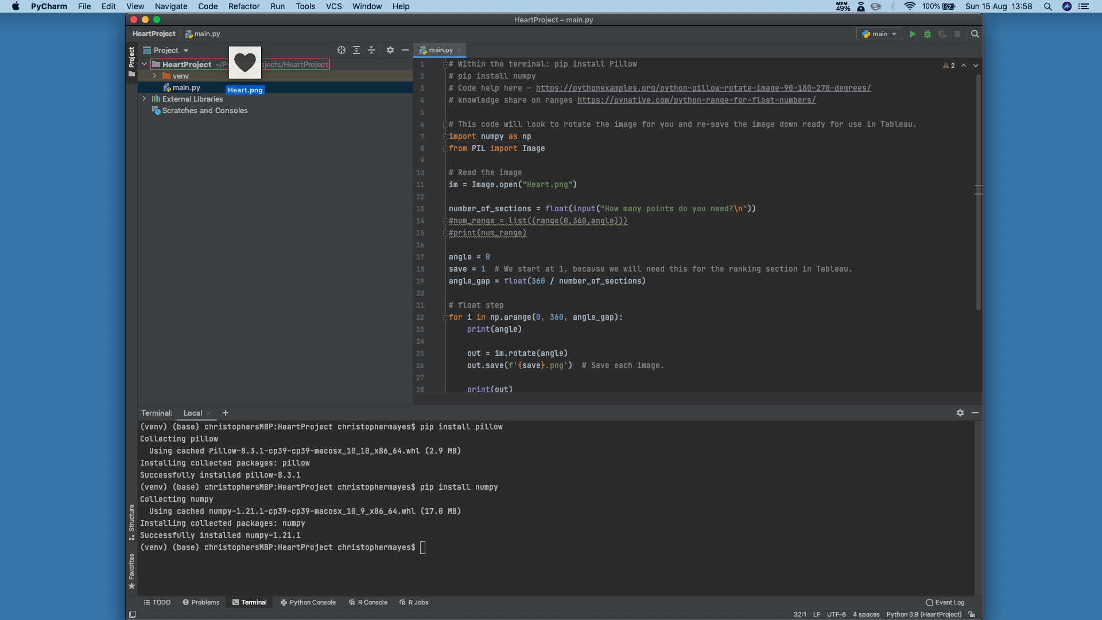Toggle the Favorites tool window sidebar button
The height and width of the screenshot is (620, 1102).
[x=131, y=571]
